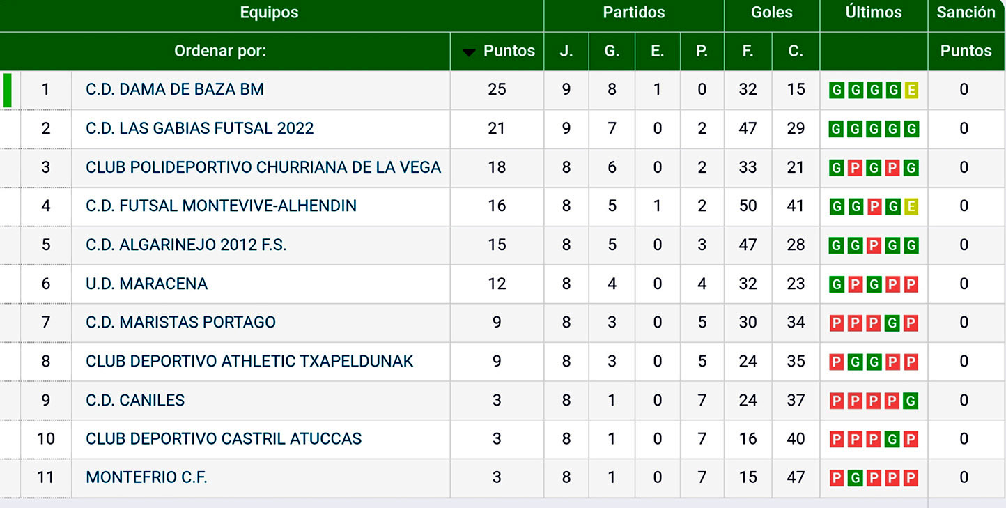1006x508 pixels.
Task: Select the Puntos column header
Action: [x=509, y=51]
